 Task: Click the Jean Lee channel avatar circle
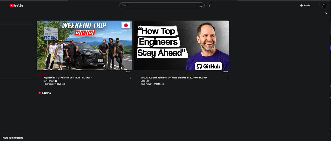click(137, 79)
